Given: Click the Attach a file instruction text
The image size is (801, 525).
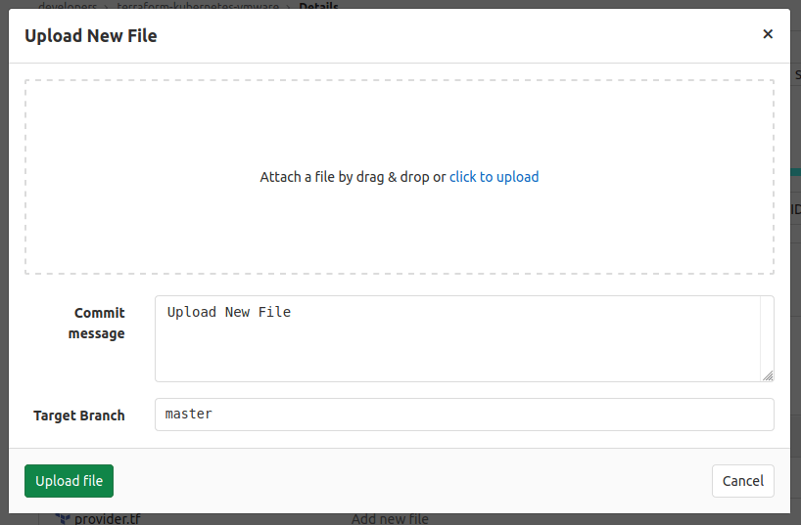Looking at the screenshot, I should [x=352, y=177].
